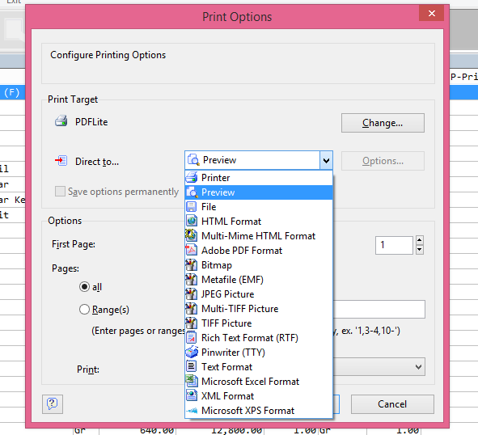This screenshot has width=478, height=435.
Task: Click the PDFLite printer icon
Action: pyautogui.click(x=61, y=121)
